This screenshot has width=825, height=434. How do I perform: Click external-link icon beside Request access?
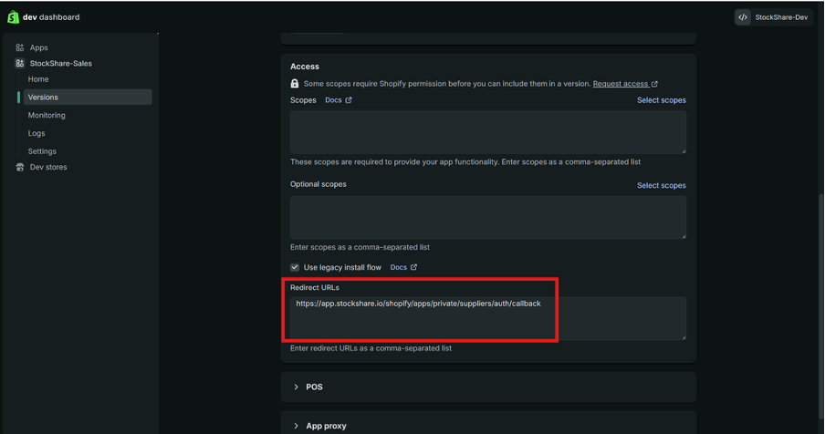(x=654, y=84)
